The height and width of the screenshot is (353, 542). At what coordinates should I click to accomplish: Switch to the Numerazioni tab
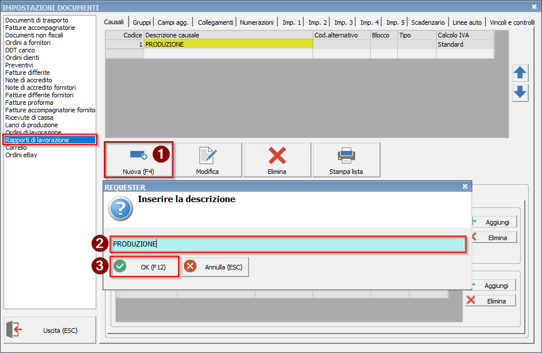click(x=257, y=22)
